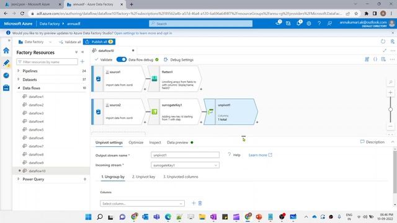Image resolution: width=397 pixels, height=223 pixels.
Task: Click the source2 transformation icon
Action: [x=98, y=111]
